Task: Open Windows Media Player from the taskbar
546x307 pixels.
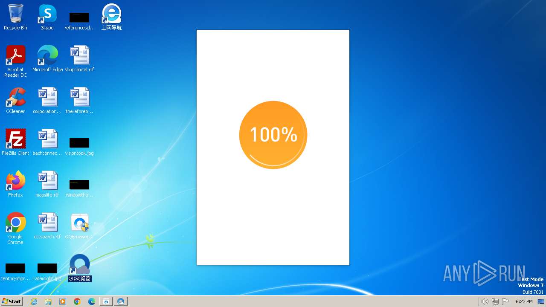Action: pyautogui.click(x=63, y=301)
